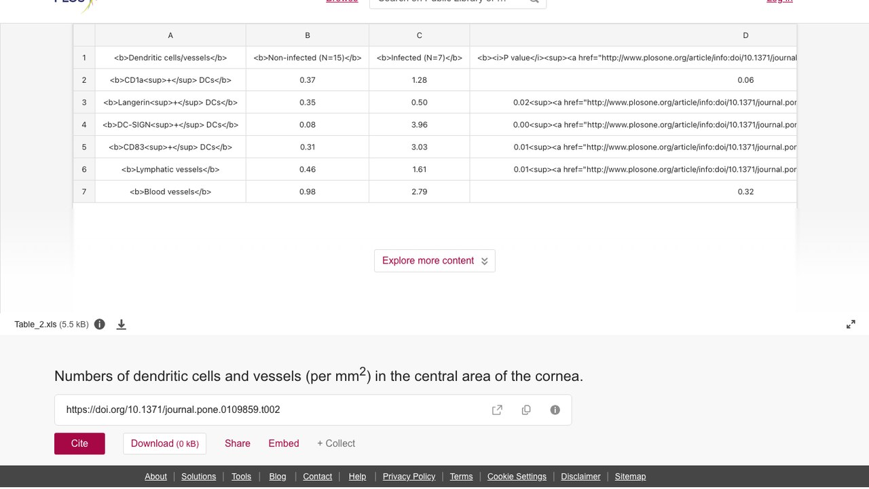Click the 0.32 P value cell
Screen dimensions: 869x489
coord(633,192)
